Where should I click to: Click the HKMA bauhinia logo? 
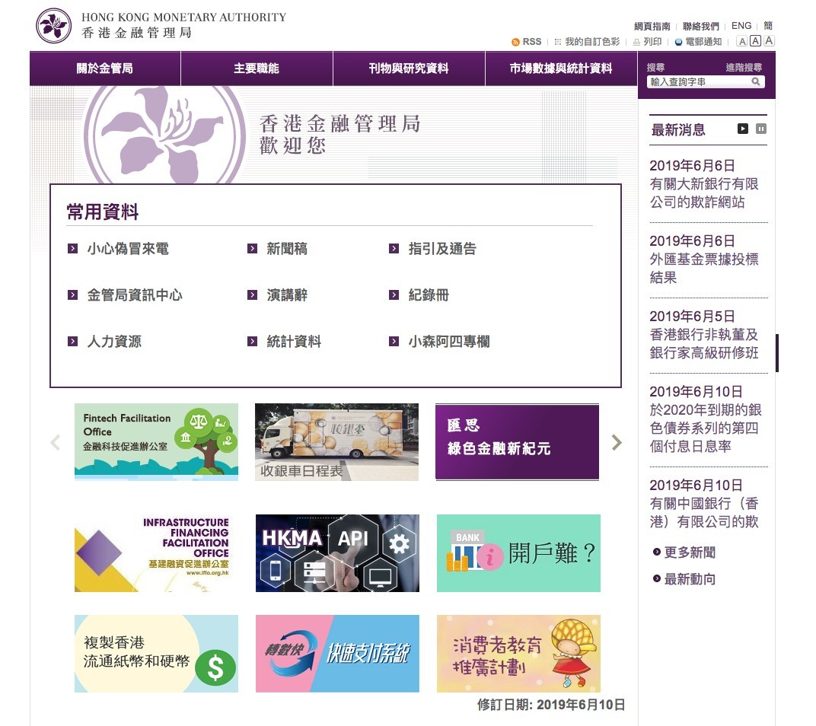[x=53, y=24]
